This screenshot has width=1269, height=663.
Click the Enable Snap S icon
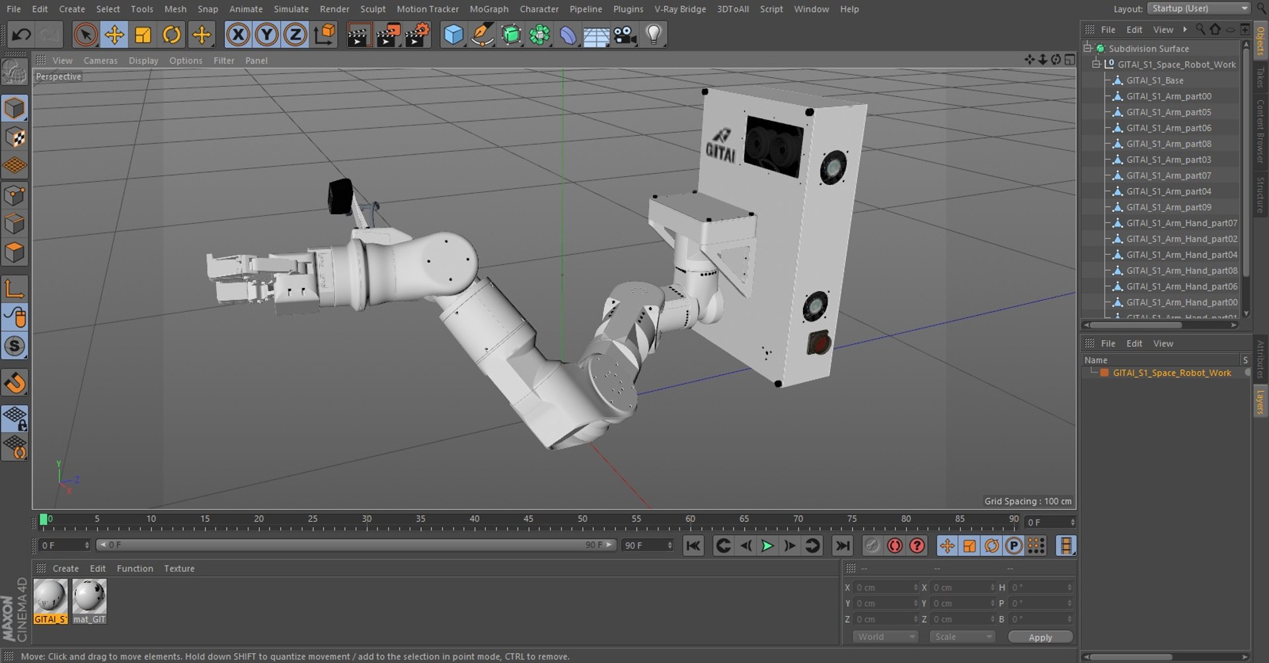[x=15, y=346]
